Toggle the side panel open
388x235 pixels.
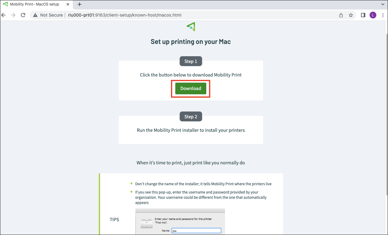click(x=363, y=15)
